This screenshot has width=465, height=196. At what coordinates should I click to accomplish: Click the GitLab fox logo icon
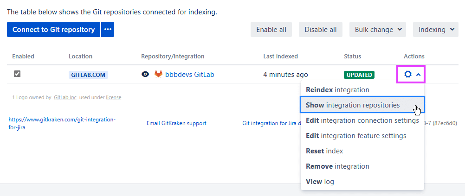coord(159,74)
